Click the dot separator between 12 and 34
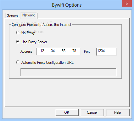This screenshot has height=121, width=134. point(48,52)
